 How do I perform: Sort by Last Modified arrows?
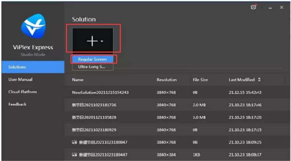(259, 80)
